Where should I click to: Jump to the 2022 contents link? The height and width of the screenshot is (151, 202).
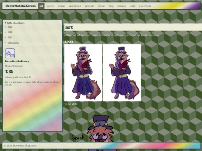[x=10, y=32]
